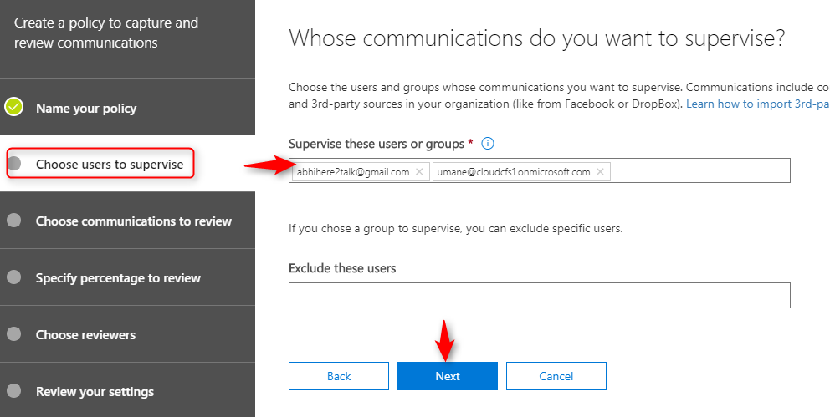The width and height of the screenshot is (830, 417).
Task: Open the Learn how to import 3rd-party link
Action: (757, 104)
